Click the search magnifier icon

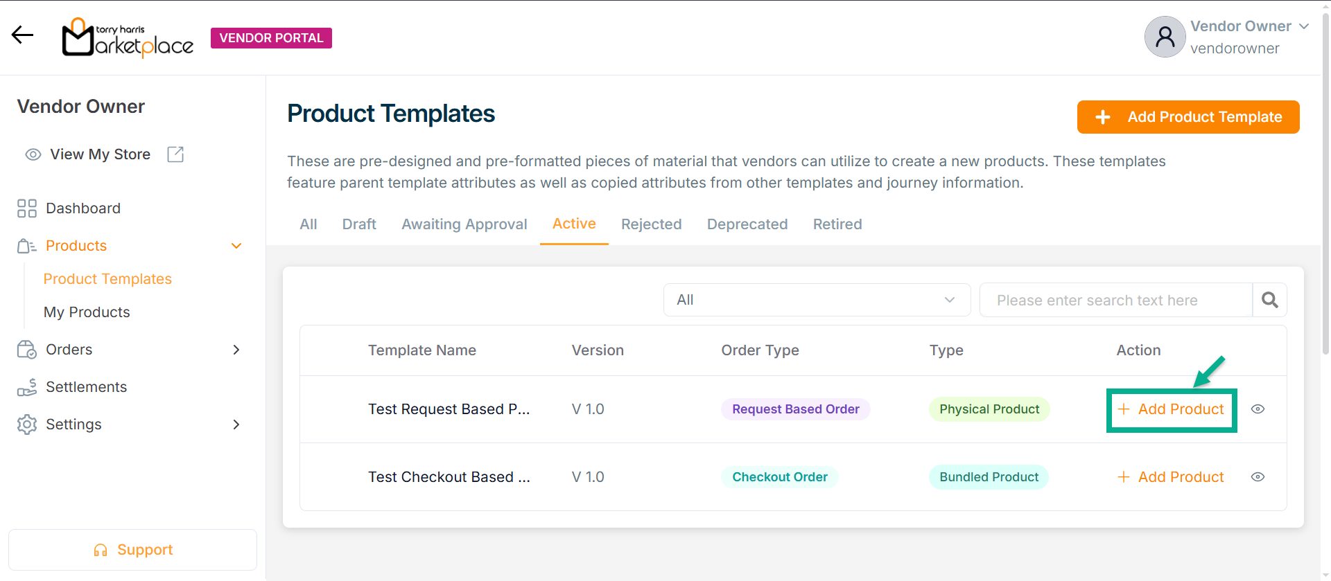coord(1269,300)
